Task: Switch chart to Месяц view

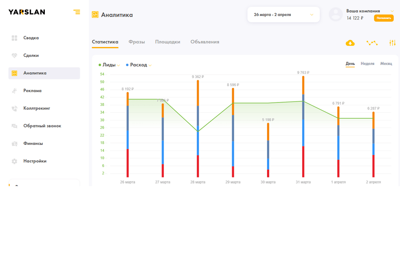Action: 386,64
